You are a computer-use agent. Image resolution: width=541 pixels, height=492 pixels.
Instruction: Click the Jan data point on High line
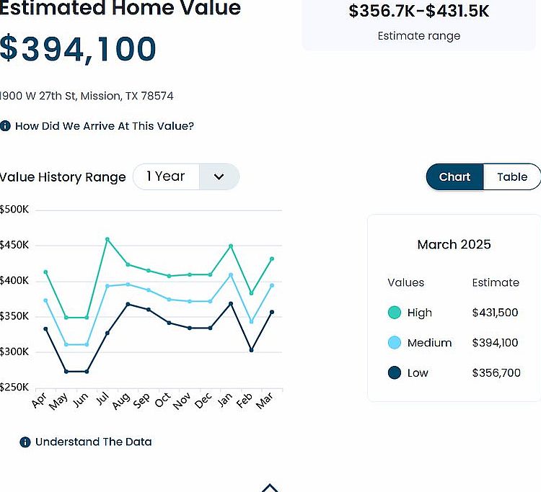coord(231,246)
